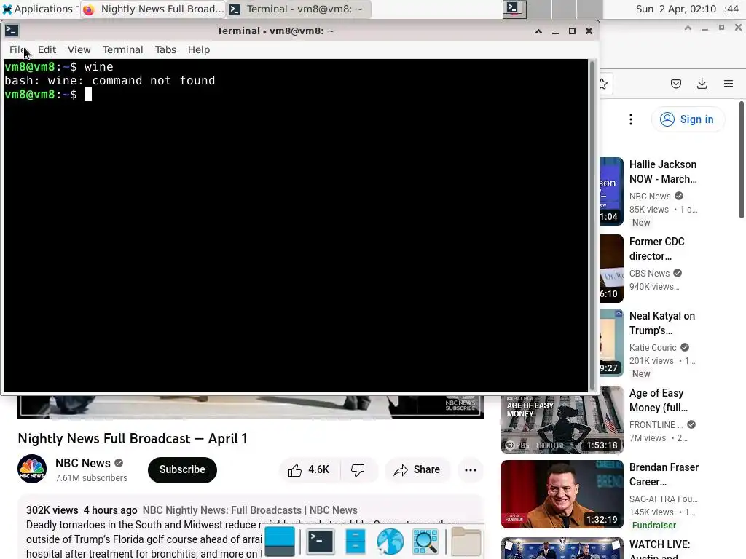Maximize the Firefox window behind Terminal
Screen dimensions: 746x559
click(x=721, y=28)
